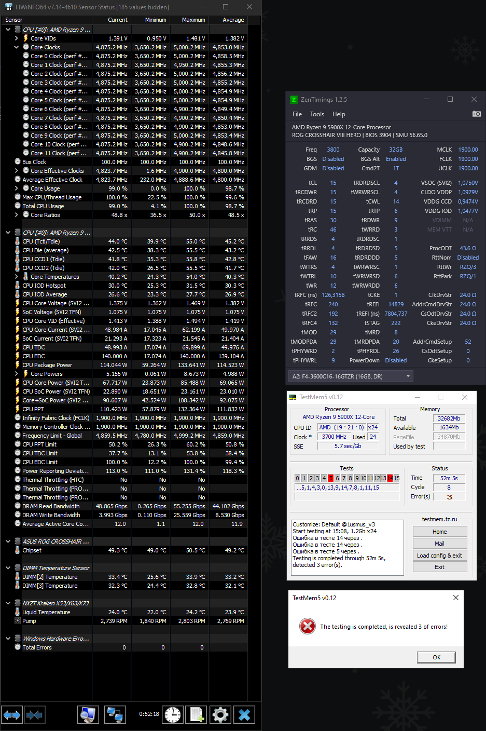
Task: Open the Tools menu in ZenTimings
Action: (x=317, y=114)
